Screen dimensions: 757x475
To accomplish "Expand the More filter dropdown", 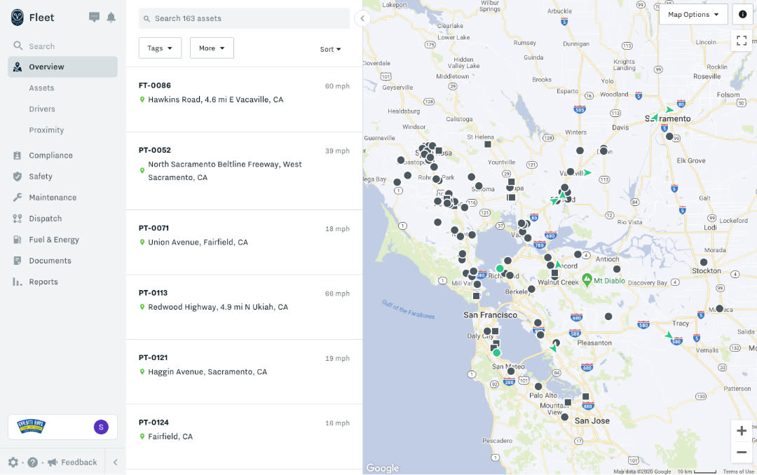I will click(x=212, y=48).
